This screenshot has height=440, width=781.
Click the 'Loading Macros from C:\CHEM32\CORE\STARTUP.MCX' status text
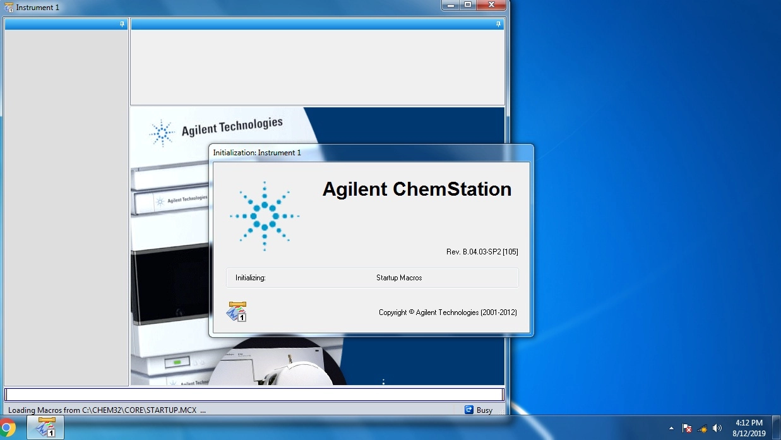(x=107, y=410)
